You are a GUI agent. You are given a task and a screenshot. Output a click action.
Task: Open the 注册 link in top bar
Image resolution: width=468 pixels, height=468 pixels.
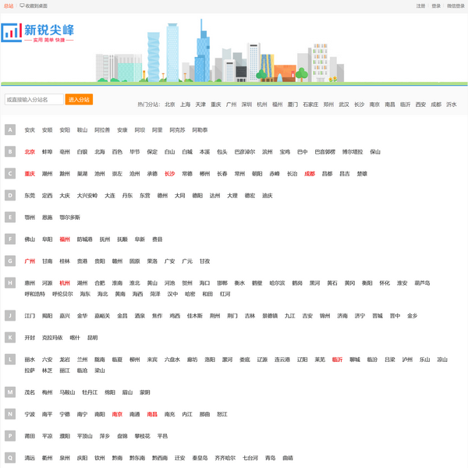[x=420, y=5]
